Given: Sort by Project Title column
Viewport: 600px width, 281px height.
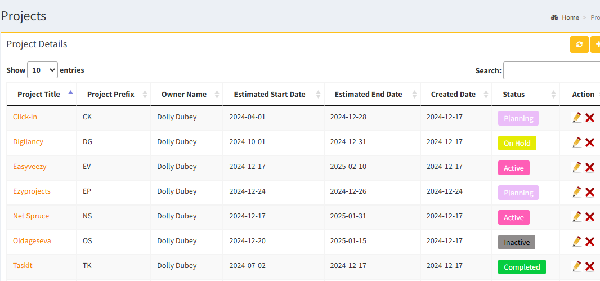Looking at the screenshot, I should 39,94.
